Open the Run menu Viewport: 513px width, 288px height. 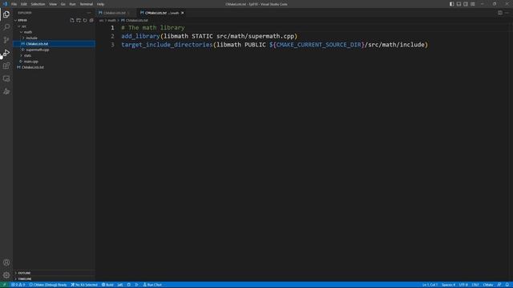(x=72, y=4)
